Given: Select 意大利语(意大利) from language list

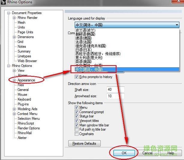Looking at the screenshot, I should [x=127, y=58].
